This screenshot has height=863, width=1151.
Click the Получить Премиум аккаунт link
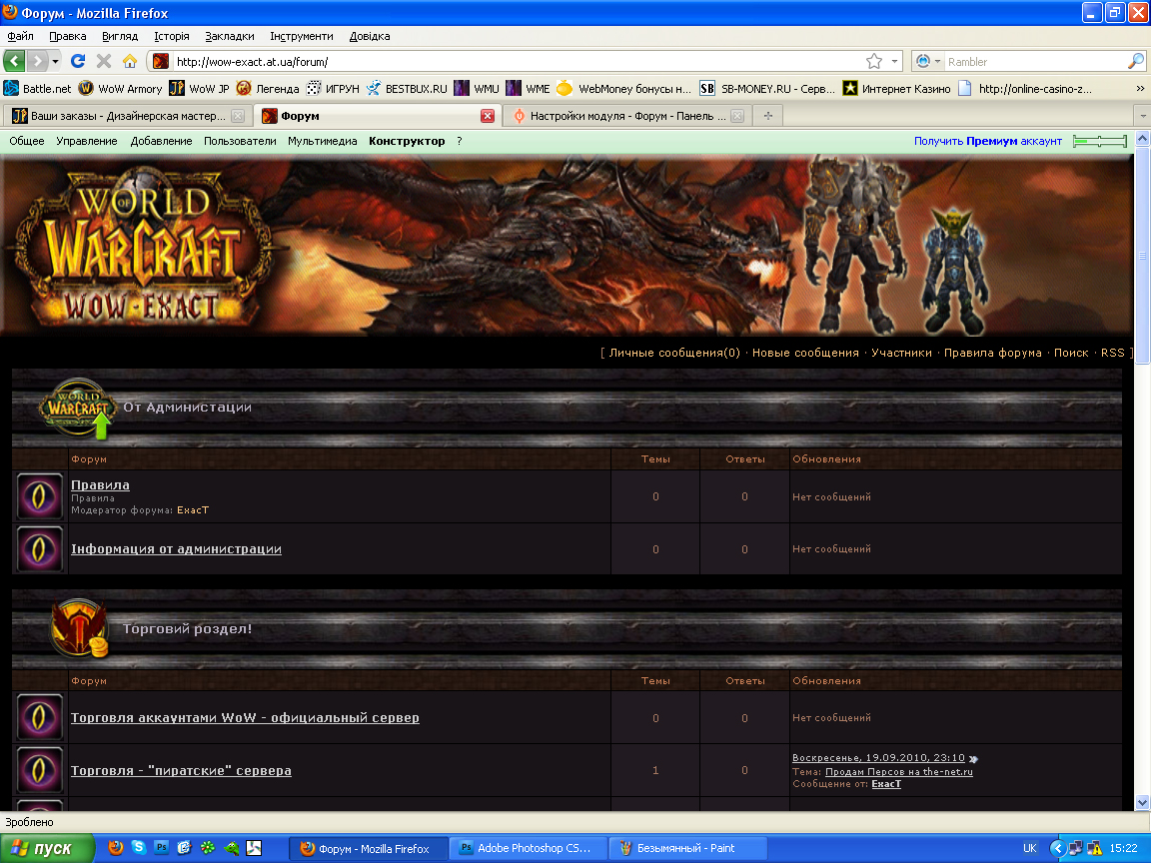[x=988, y=141]
